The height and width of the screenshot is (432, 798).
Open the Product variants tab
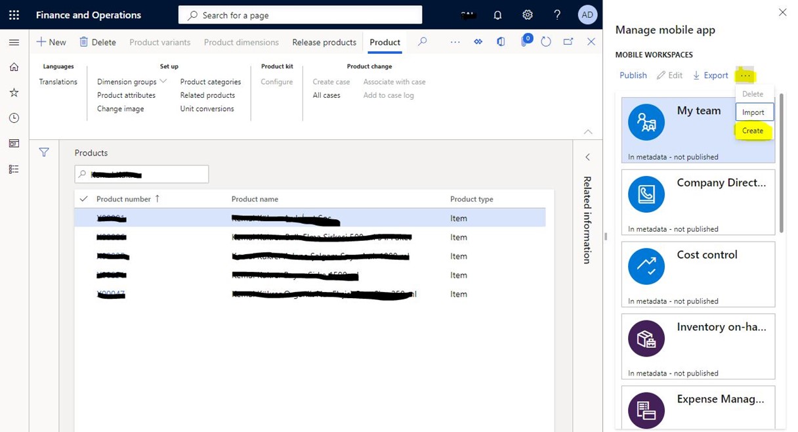click(x=159, y=42)
